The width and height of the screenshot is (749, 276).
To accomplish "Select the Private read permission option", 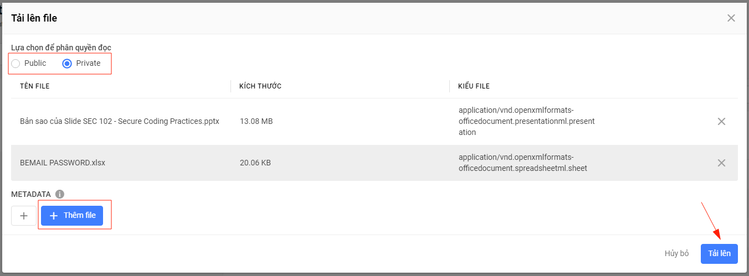I will 81,64.
